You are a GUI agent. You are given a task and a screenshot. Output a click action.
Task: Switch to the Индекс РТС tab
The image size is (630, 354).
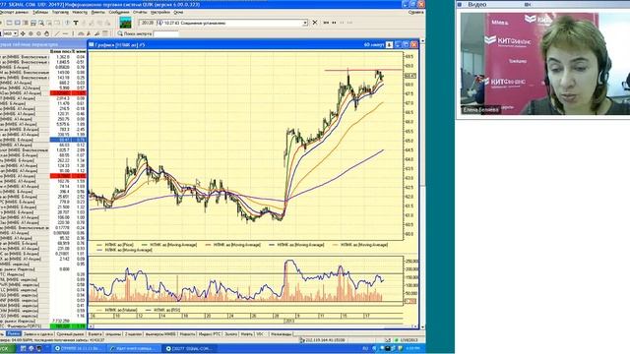[210, 334]
